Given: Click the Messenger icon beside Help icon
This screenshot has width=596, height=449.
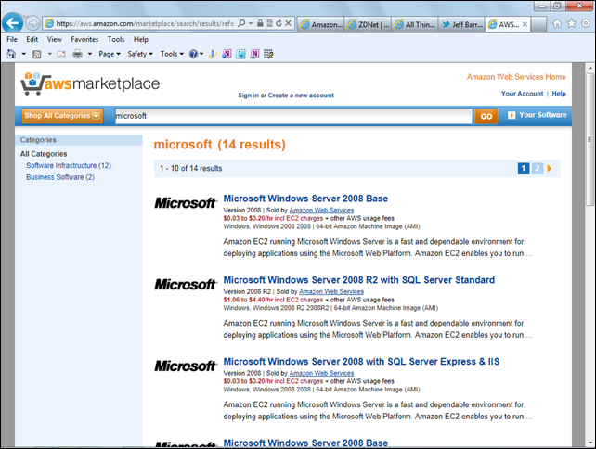Looking at the screenshot, I should coord(213,54).
